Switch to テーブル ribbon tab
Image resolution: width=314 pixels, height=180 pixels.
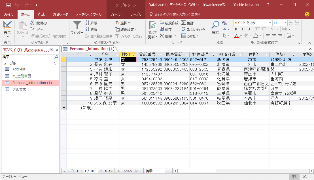(136, 14)
